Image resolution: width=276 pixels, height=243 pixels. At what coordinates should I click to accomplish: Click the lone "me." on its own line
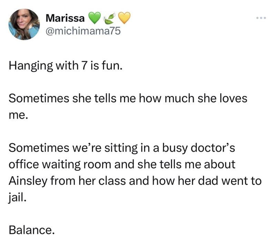coord(18,115)
